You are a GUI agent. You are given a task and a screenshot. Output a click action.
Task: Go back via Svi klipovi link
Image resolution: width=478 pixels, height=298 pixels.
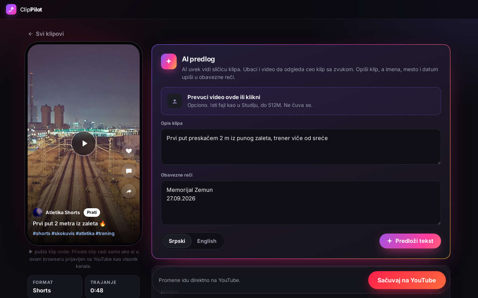46,34
